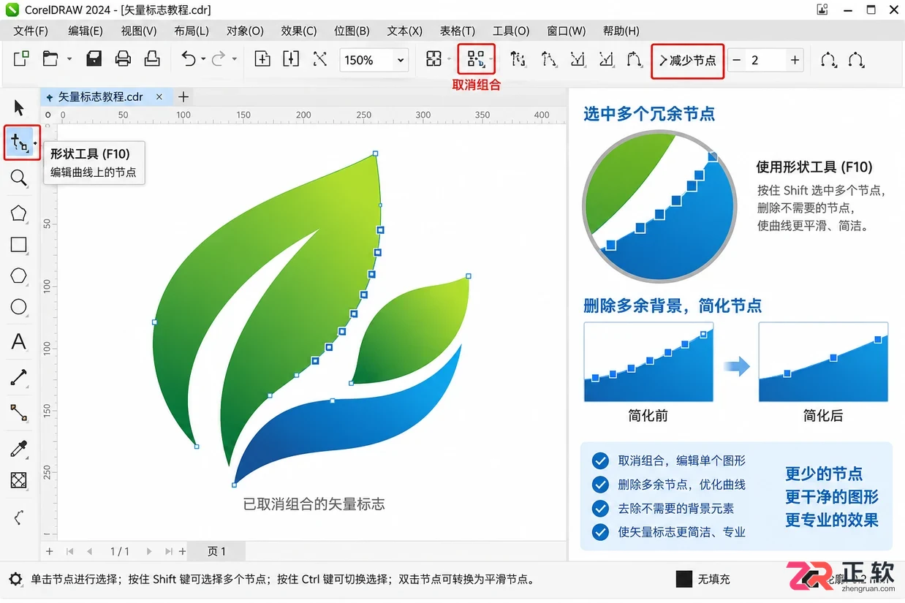Add a page with plus before page navigator
Viewport: 905px width, 603px height.
tap(50, 551)
